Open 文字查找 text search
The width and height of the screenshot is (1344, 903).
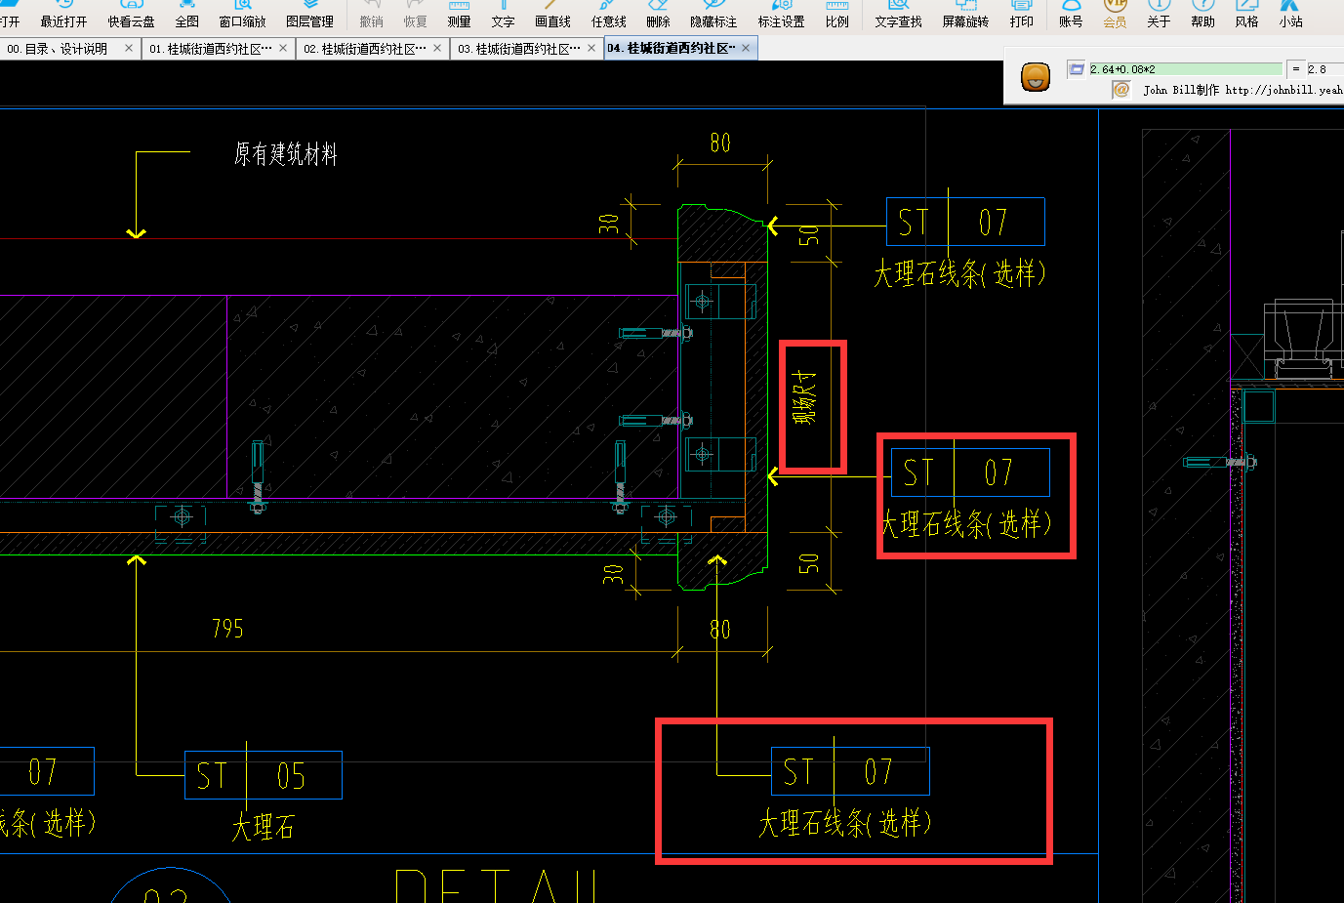point(898,15)
